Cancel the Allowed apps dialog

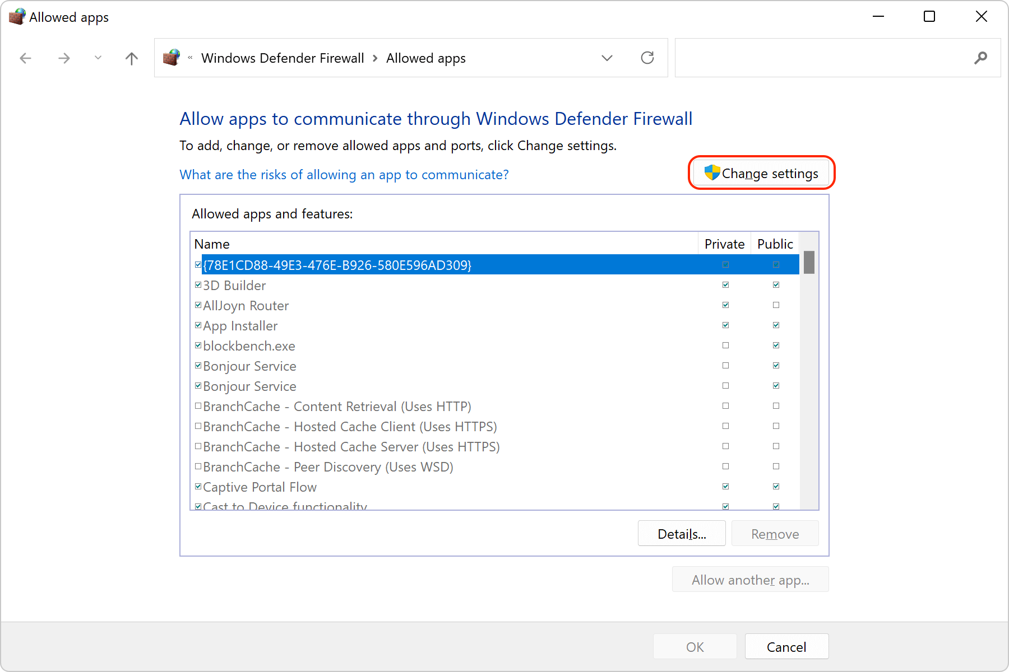pos(786,647)
